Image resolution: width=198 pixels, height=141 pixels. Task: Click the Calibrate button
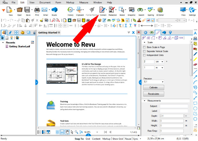[x=153, y=87]
